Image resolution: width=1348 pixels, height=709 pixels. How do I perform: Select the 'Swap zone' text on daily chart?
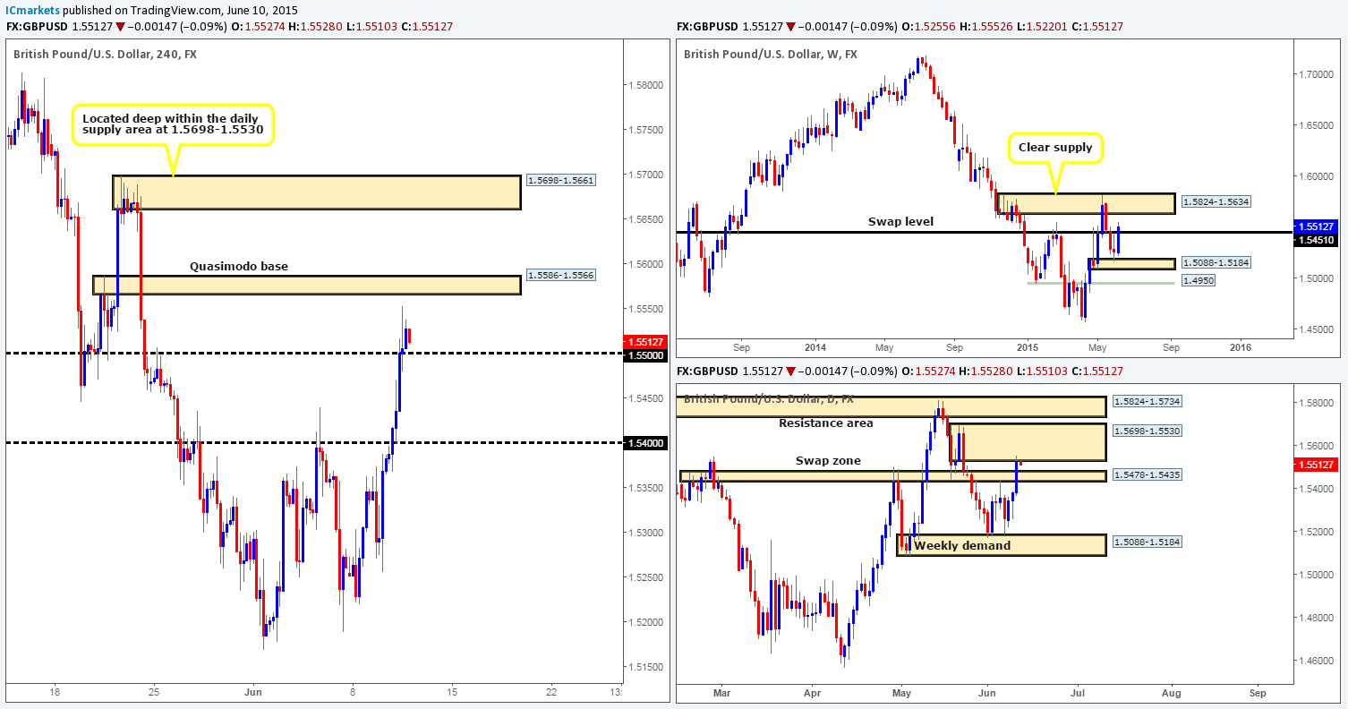coord(827,460)
